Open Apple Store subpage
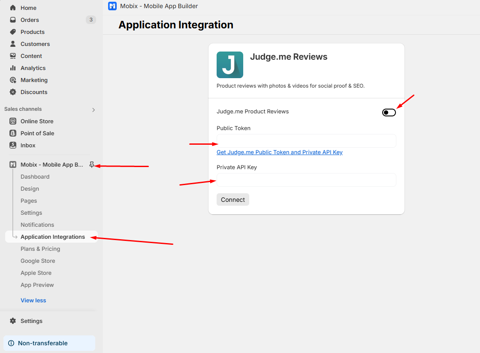The image size is (480, 353). tap(36, 273)
